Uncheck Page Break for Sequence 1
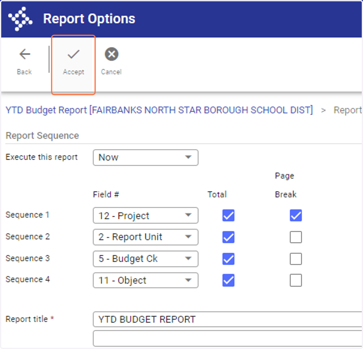This screenshot has width=363, height=349. 296,216
